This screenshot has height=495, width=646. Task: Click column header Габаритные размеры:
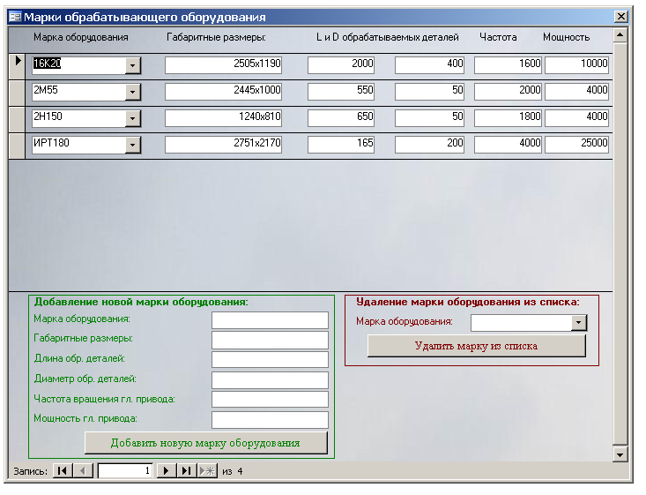pyautogui.click(x=216, y=38)
